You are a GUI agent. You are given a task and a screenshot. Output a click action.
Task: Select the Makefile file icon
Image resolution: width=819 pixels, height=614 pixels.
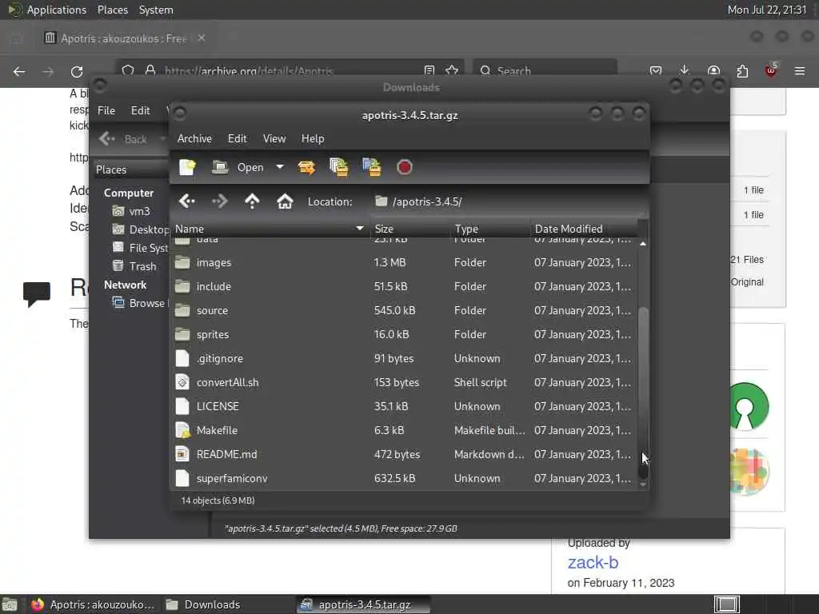(x=182, y=431)
